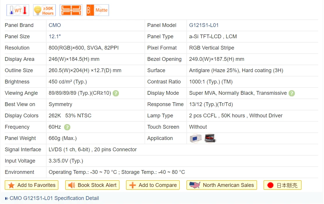Open the help icon beside Display Mode value
Viewport: 324px width, 204px height.
[291, 93]
